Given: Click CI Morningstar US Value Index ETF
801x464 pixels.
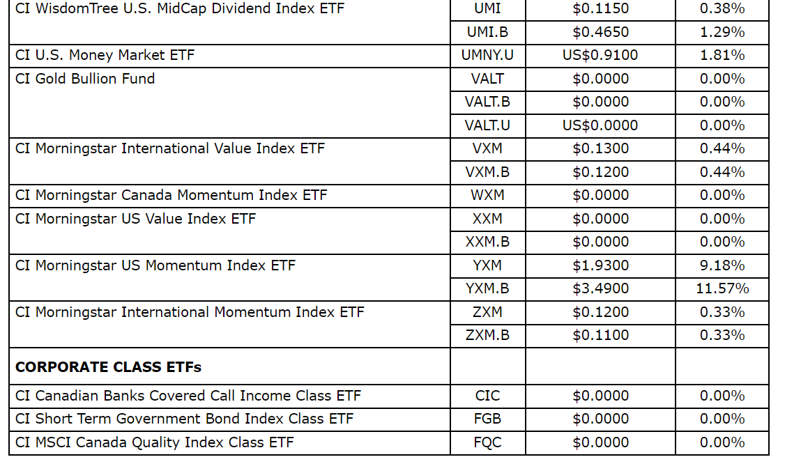Looking at the screenshot, I should coord(136,219).
